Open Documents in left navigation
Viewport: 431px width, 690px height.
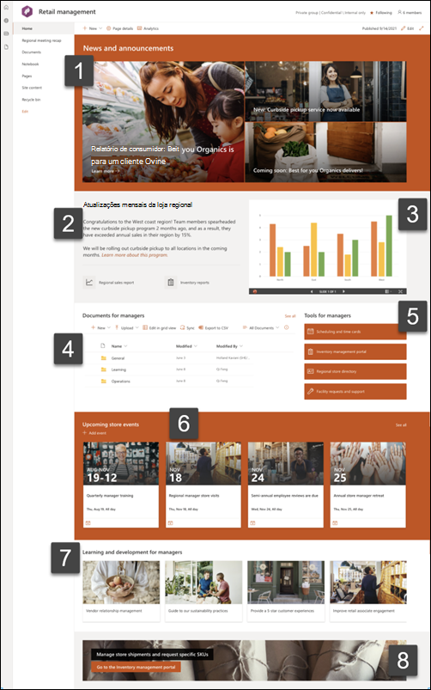pyautogui.click(x=31, y=52)
